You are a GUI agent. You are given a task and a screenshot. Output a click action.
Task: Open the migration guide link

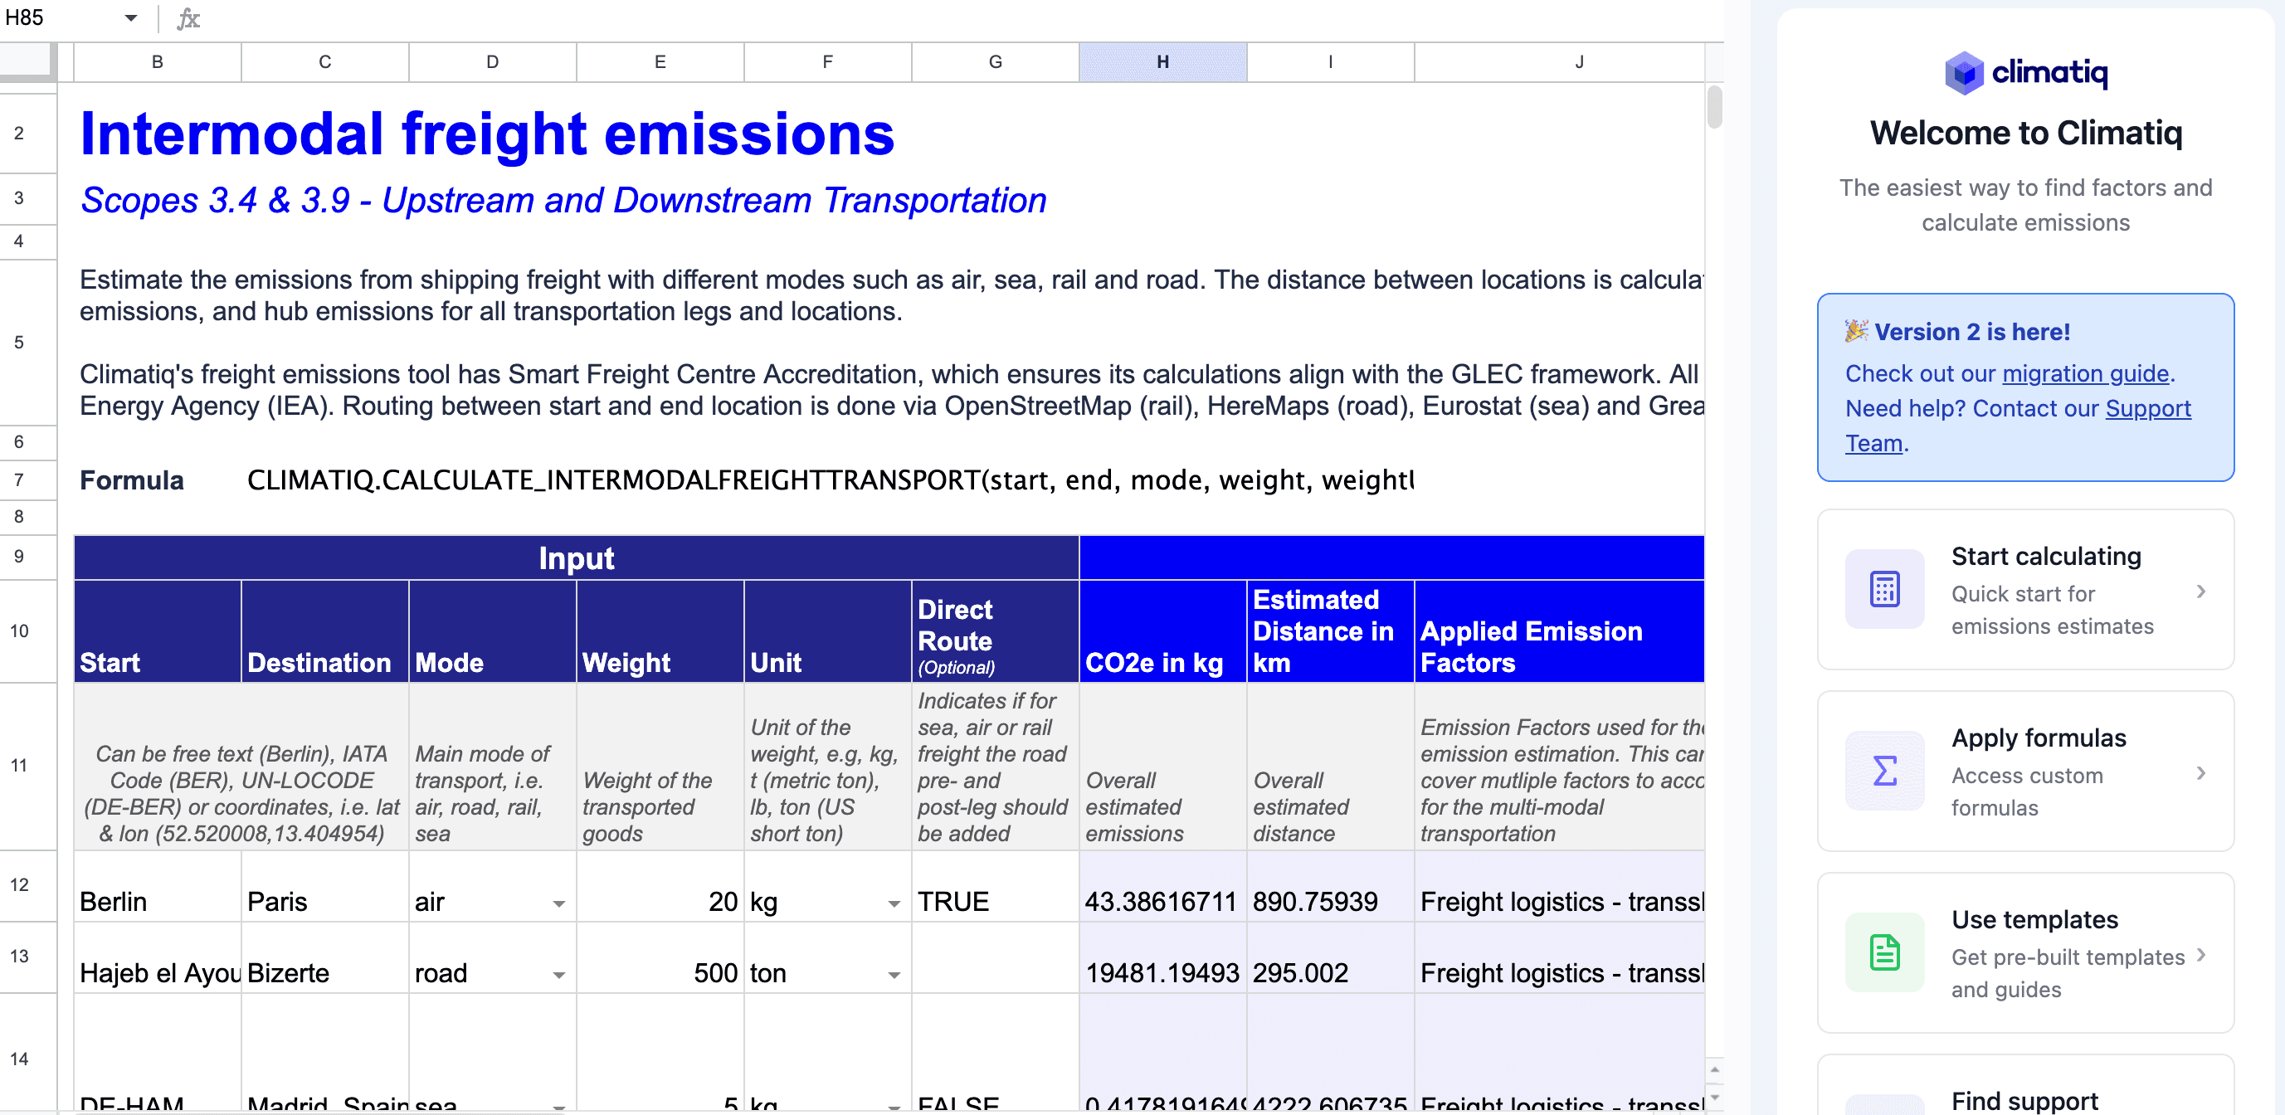click(2085, 373)
